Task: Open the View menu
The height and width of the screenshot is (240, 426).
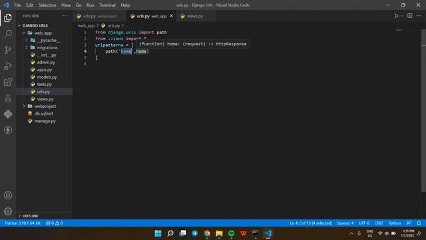Action: point(66,5)
